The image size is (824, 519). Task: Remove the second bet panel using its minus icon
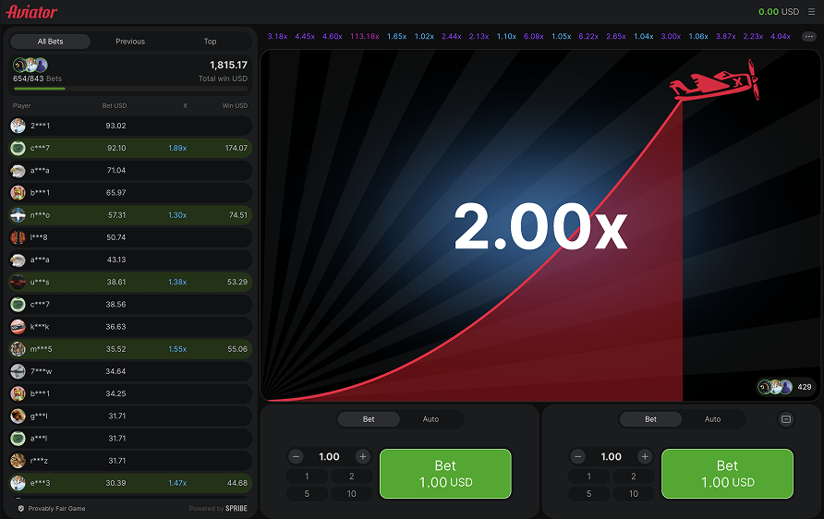click(x=786, y=419)
